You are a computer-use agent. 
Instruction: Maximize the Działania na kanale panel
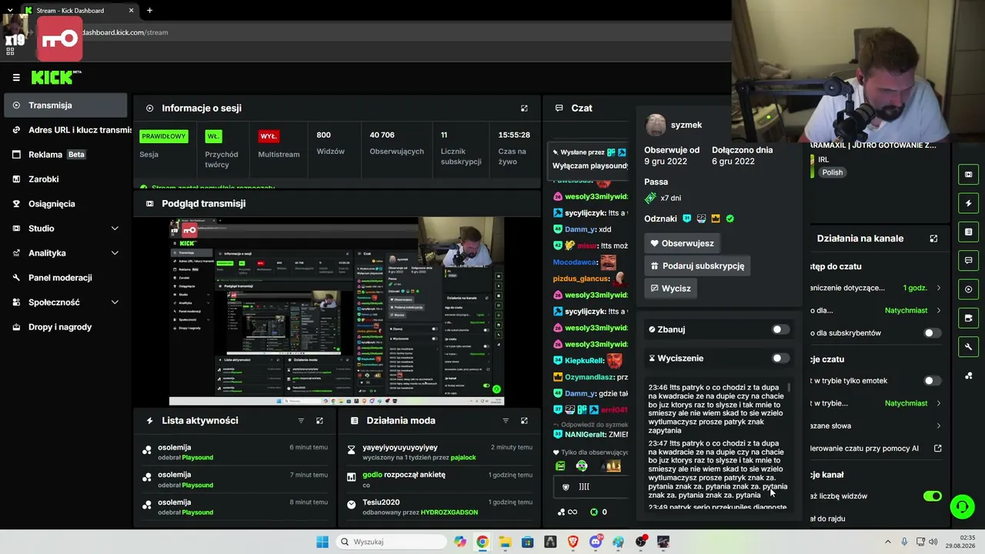[x=933, y=239]
